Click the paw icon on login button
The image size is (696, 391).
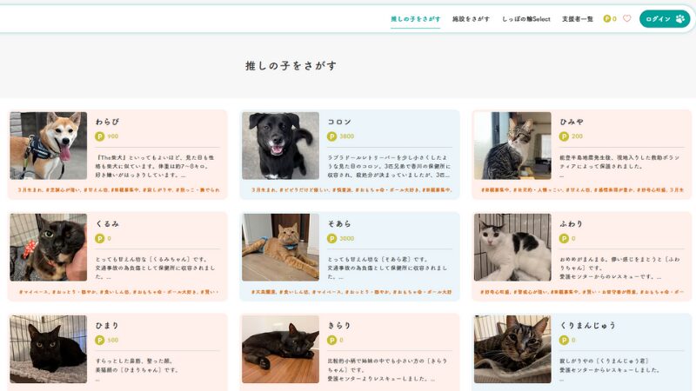coord(680,18)
